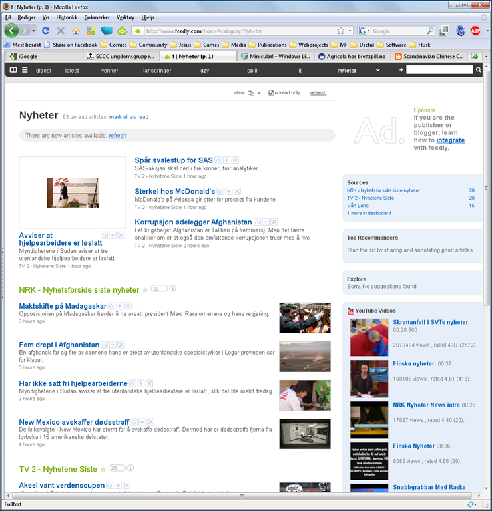The height and width of the screenshot is (511, 492).
Task: Click 'mark all as read' link
Action: coord(128,117)
